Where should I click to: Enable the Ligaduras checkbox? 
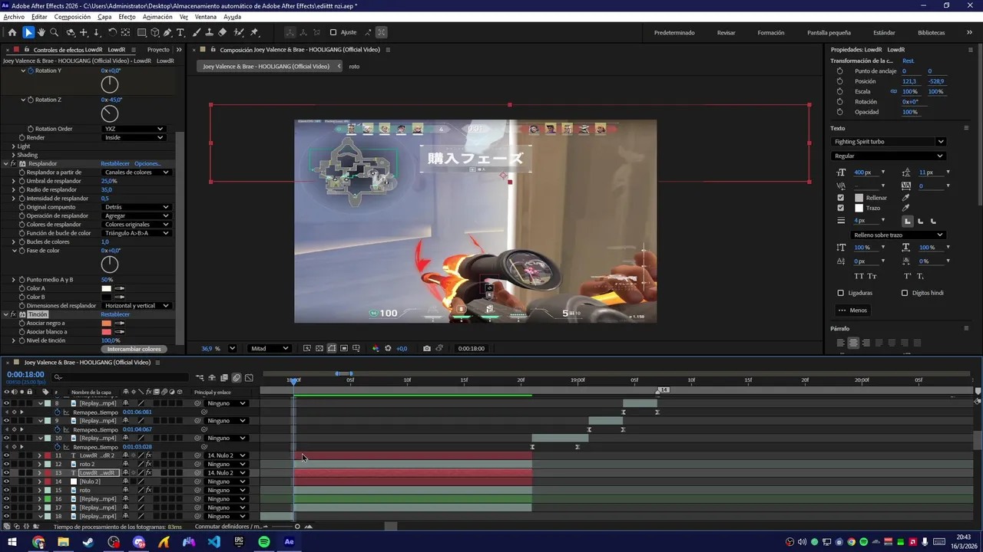point(840,293)
